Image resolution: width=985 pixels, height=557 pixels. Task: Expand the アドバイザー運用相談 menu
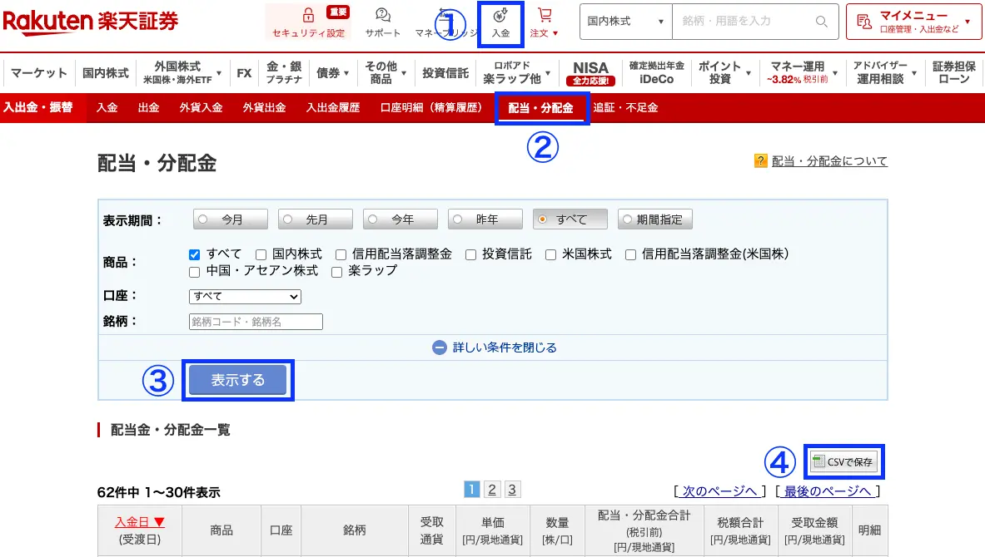click(x=884, y=73)
